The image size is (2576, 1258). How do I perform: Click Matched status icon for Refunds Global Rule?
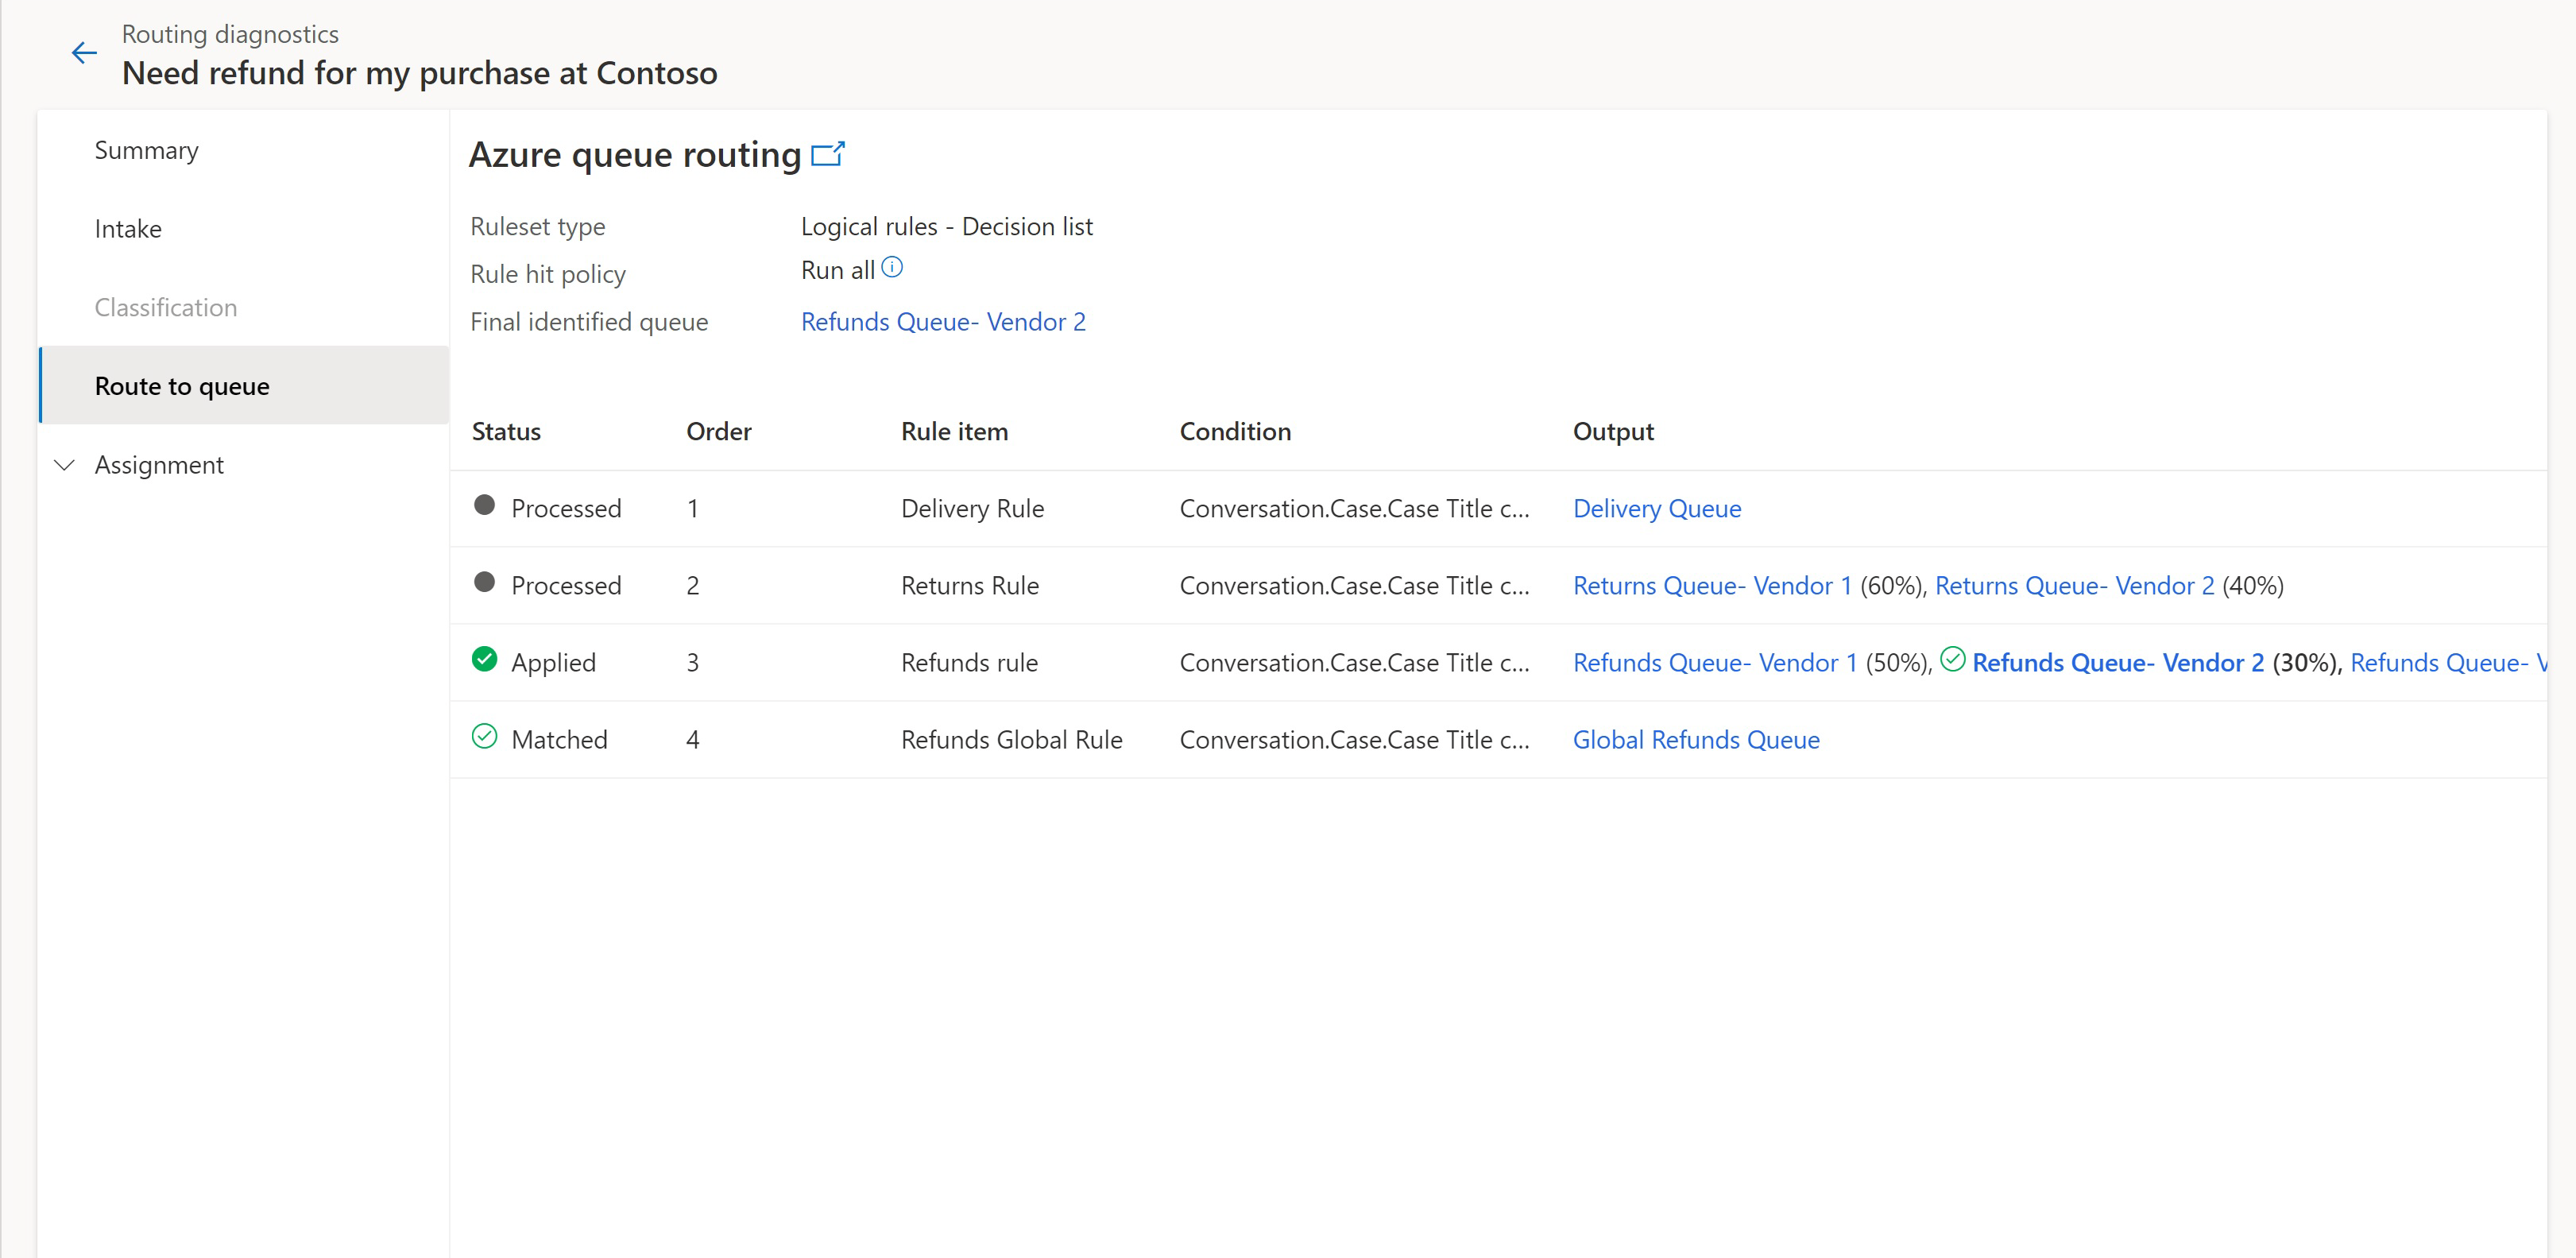pyautogui.click(x=486, y=737)
